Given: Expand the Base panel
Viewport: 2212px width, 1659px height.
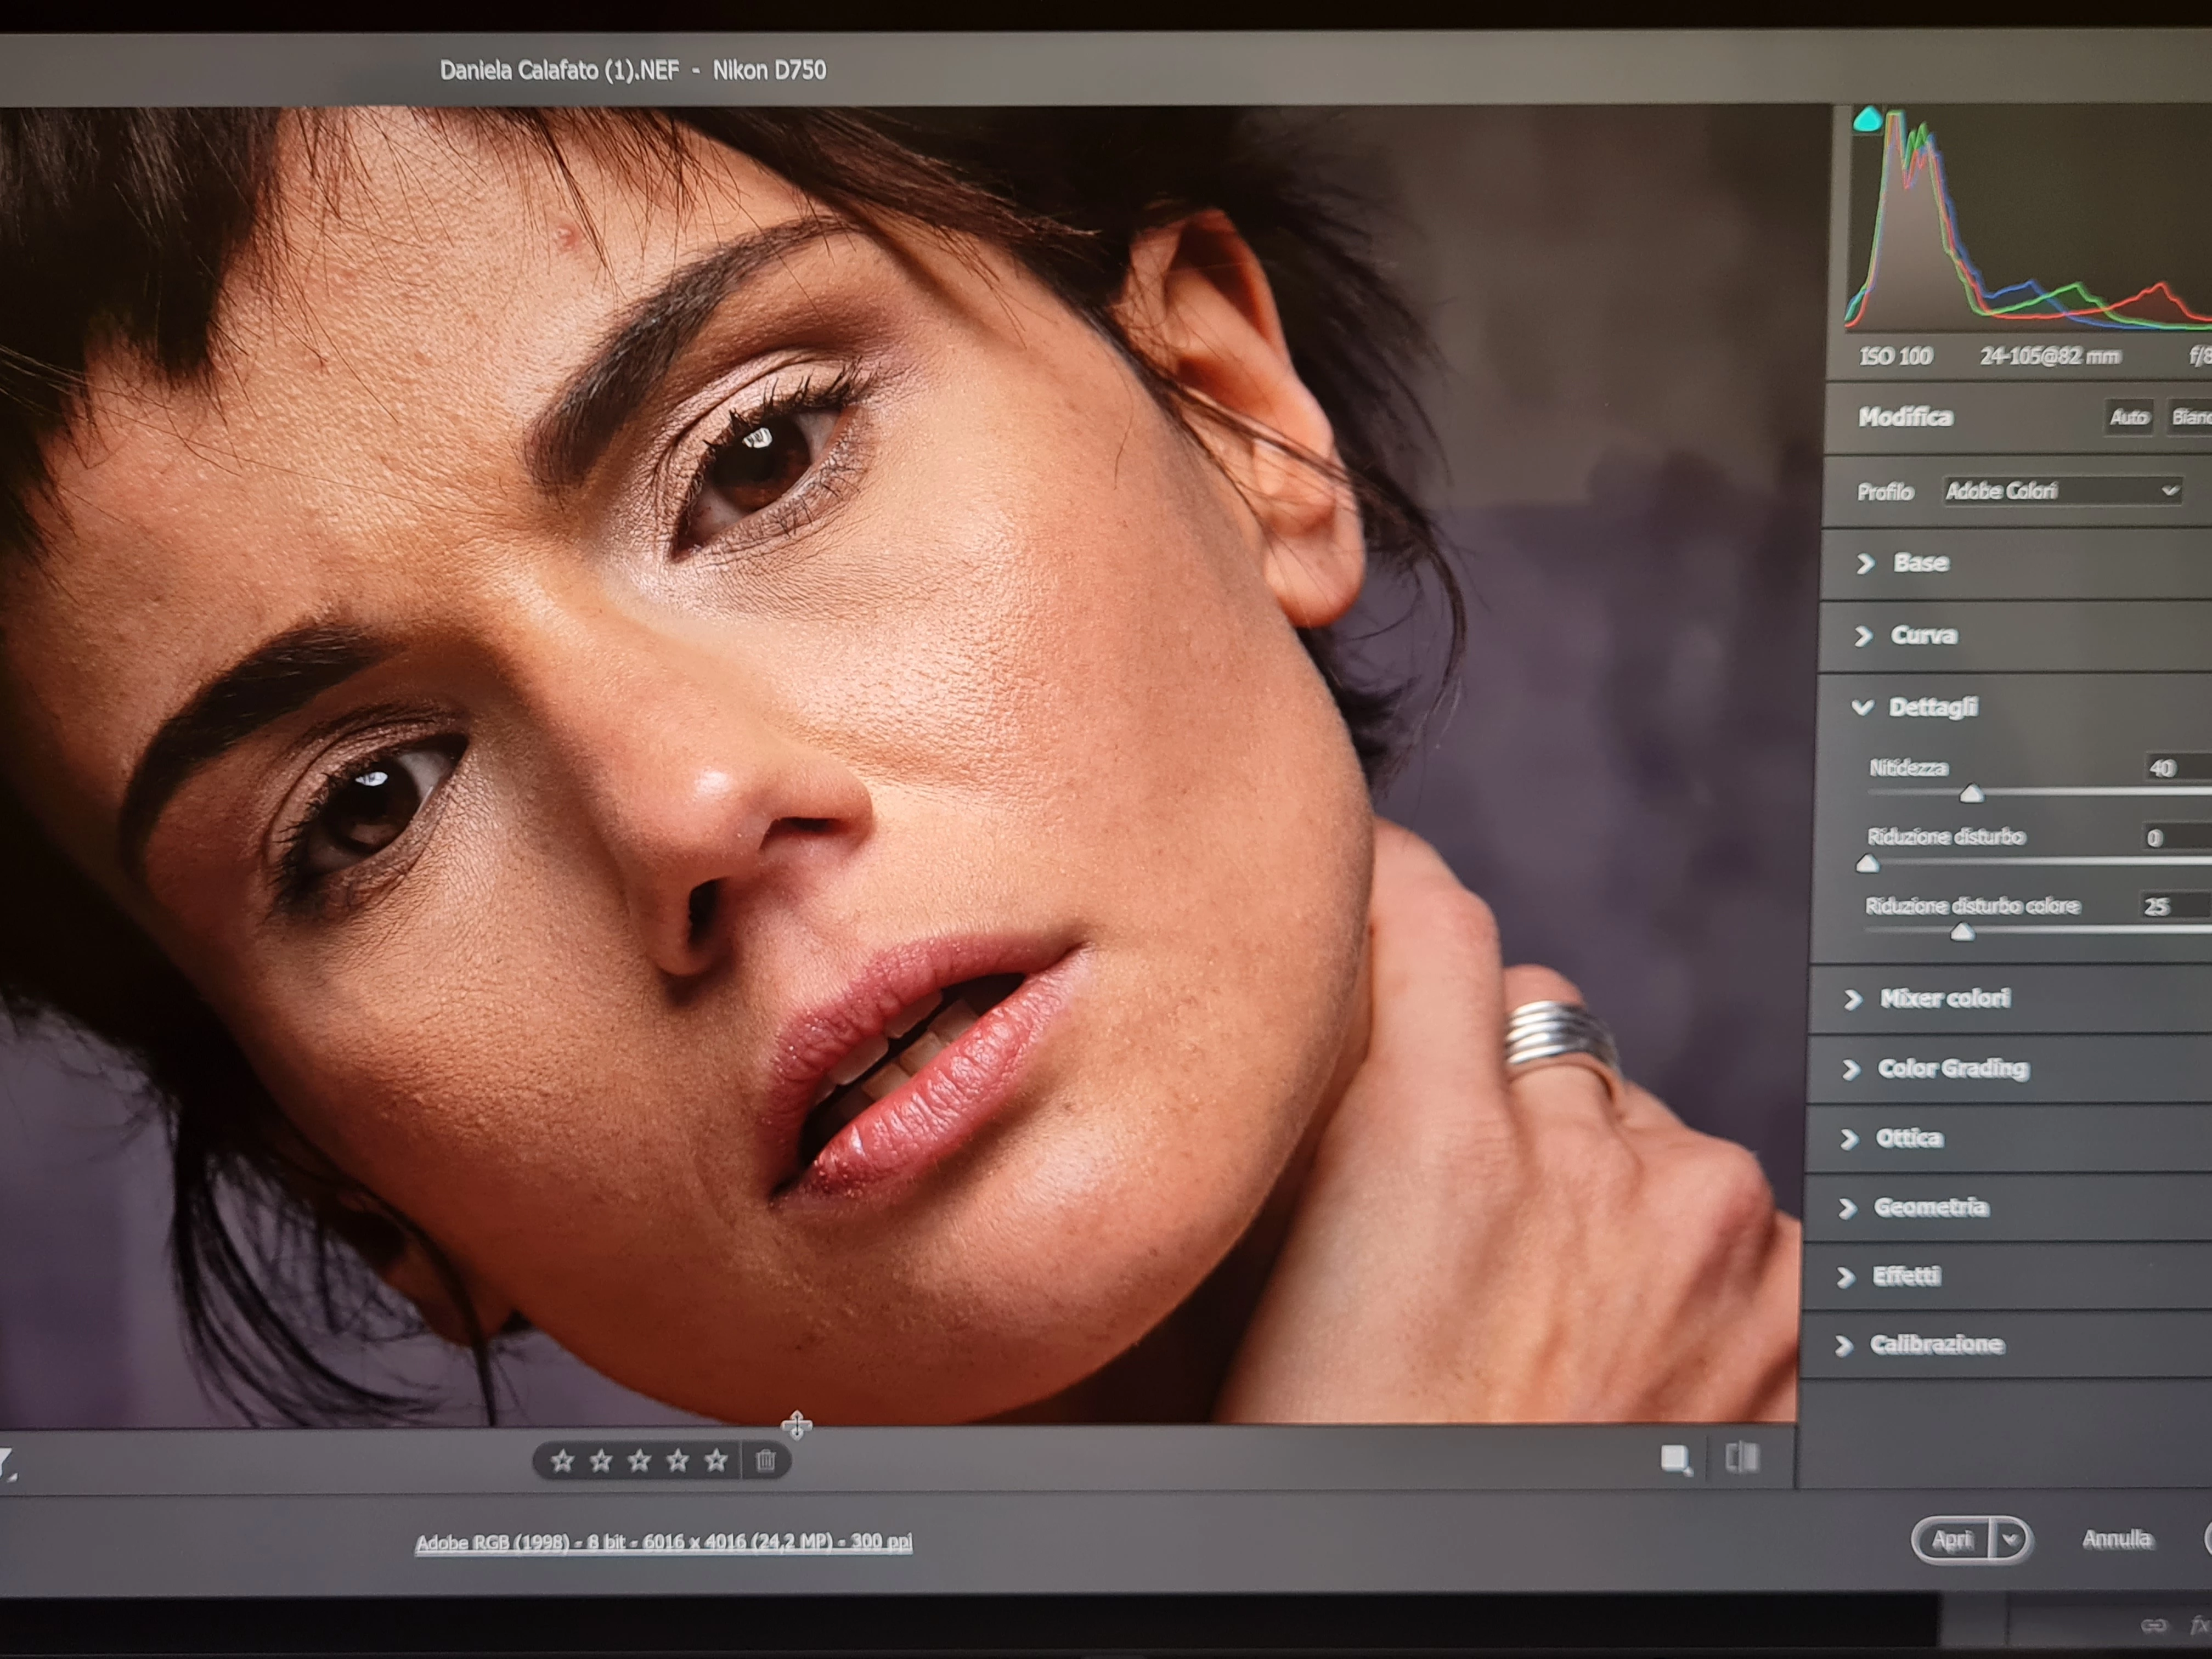Looking at the screenshot, I should tap(1920, 563).
